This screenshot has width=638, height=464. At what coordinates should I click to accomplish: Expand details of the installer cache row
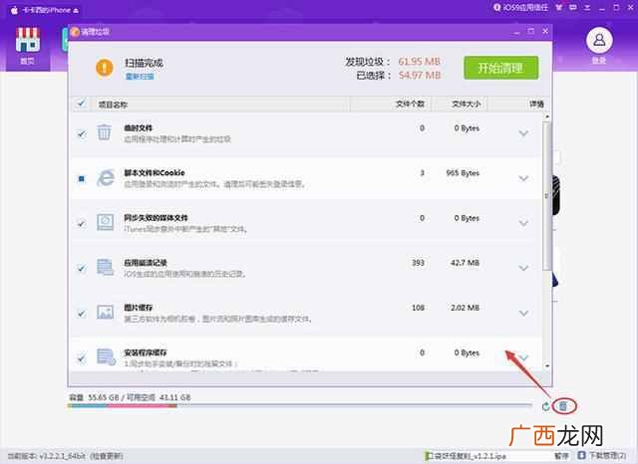(523, 357)
